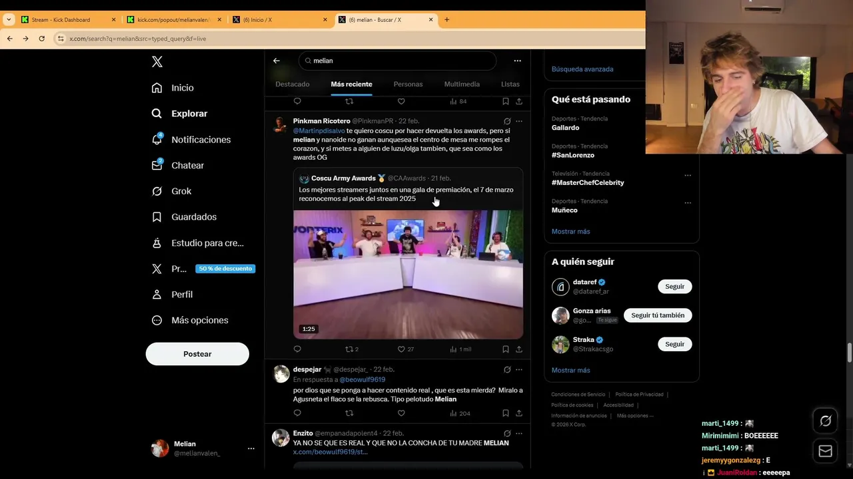Click the back arrow beside the search box
Screen dimensions: 853x479
[x=277, y=61]
